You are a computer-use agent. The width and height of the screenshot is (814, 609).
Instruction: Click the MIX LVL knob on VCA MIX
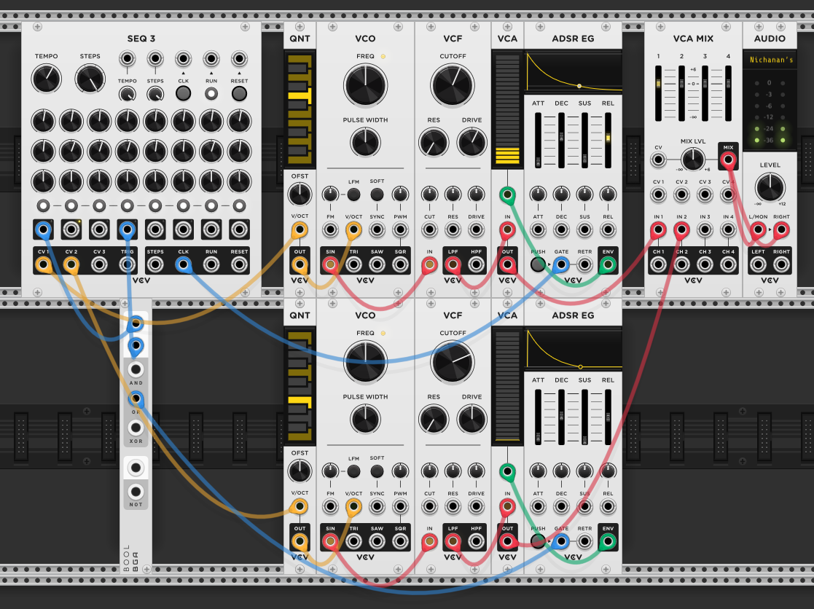pyautogui.click(x=692, y=160)
